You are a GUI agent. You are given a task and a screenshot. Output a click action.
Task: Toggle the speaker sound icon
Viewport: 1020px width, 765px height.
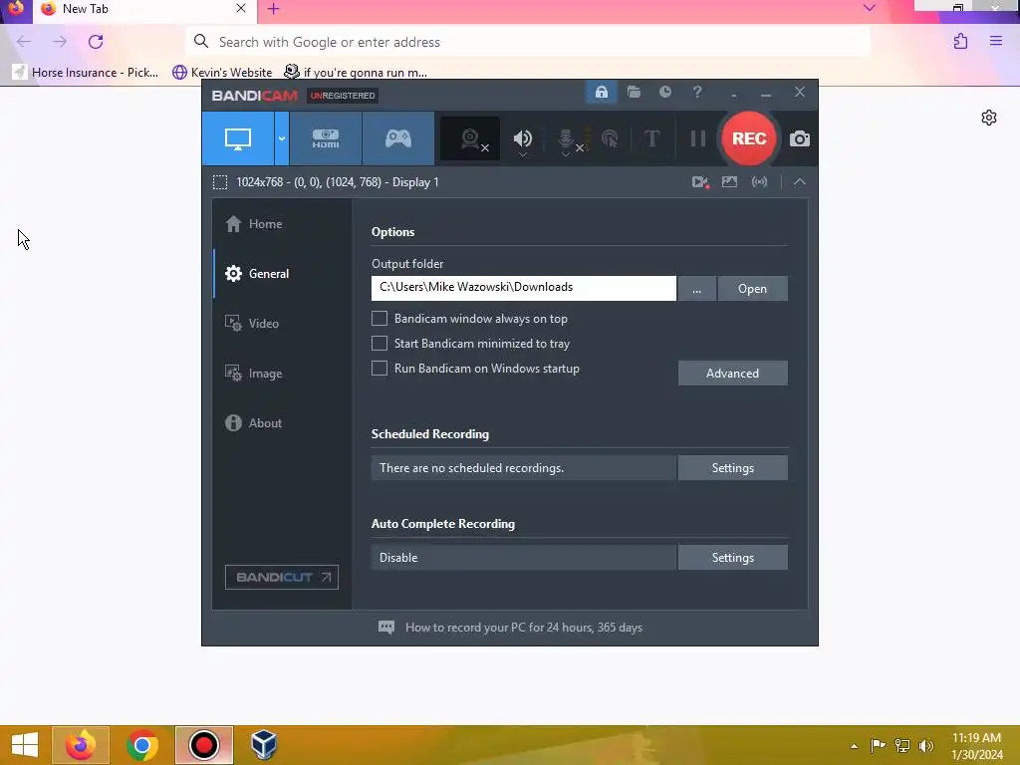(522, 137)
